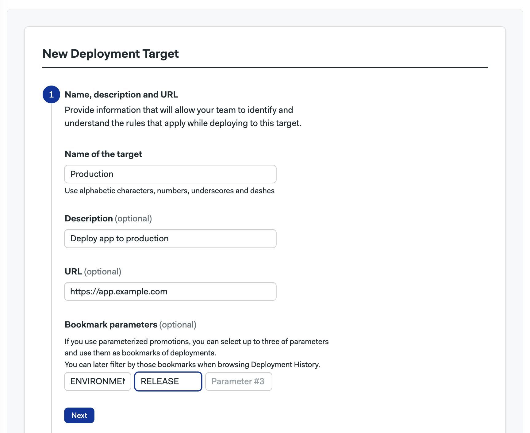Click text 'You can later filter by those bookmarks'
Image resolution: width=530 pixels, height=433 pixels.
[130, 365]
